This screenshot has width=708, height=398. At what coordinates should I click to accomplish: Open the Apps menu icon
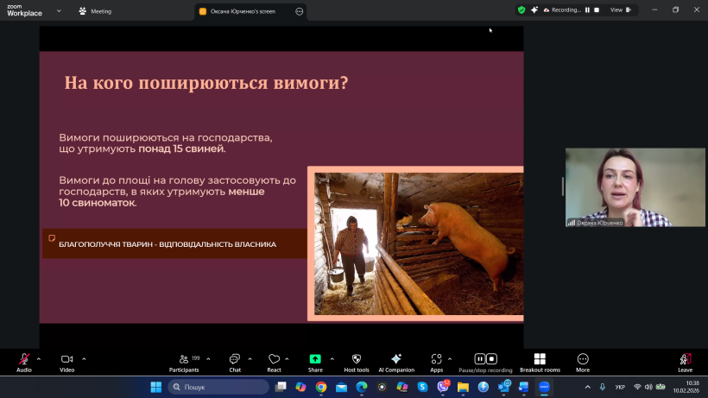(437, 359)
